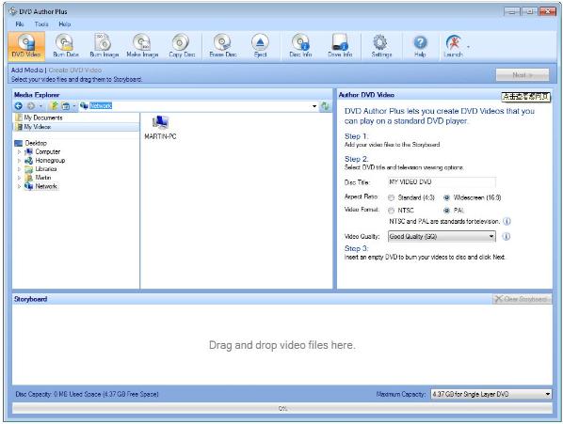The image size is (563, 424).
Task: Choose the PAL video format
Action: pyautogui.click(x=446, y=211)
